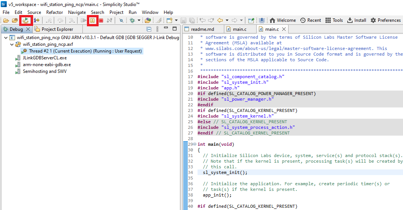Click the yellow Back navigation arrow
The width and height of the screenshot is (403, 210).
point(220,20)
